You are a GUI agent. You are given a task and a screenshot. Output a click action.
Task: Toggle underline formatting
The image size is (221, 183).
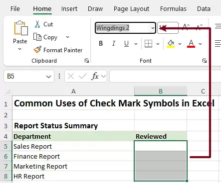126,44
